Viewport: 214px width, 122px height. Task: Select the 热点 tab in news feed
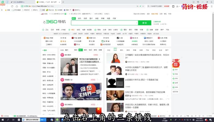pyautogui.click(x=115, y=50)
